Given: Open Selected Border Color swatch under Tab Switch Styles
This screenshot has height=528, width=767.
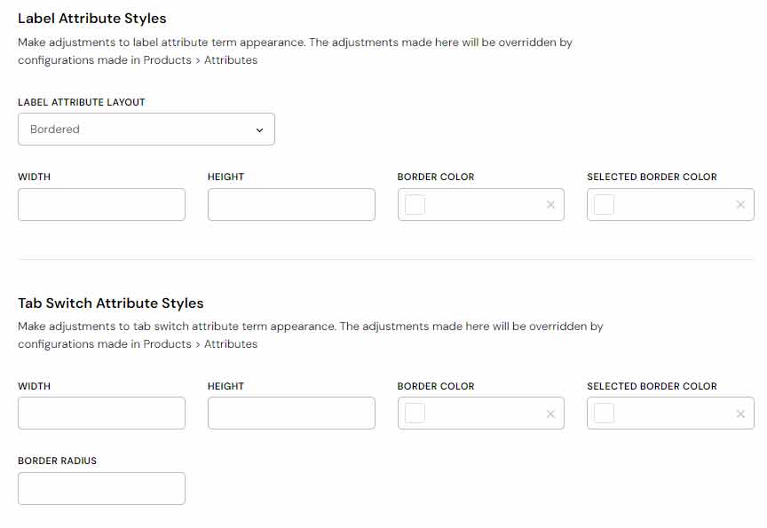Looking at the screenshot, I should [x=605, y=414].
